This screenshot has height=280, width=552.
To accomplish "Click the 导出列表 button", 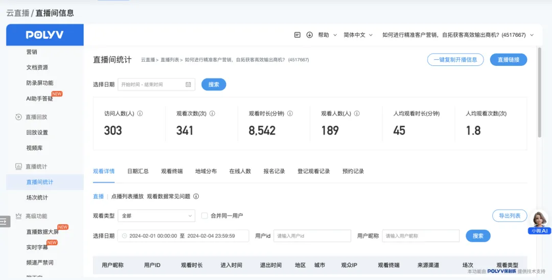I will click(x=509, y=216).
